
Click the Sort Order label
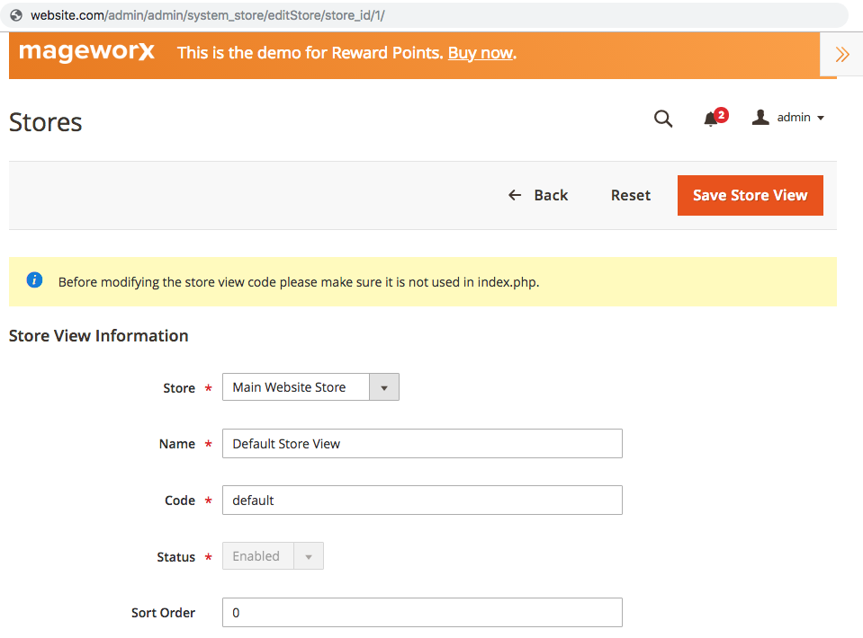pos(163,613)
